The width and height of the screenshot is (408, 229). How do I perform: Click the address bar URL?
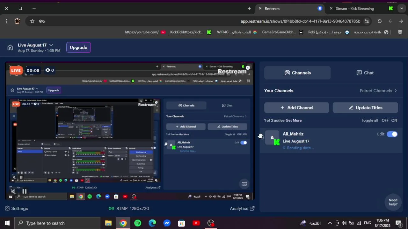300,21
